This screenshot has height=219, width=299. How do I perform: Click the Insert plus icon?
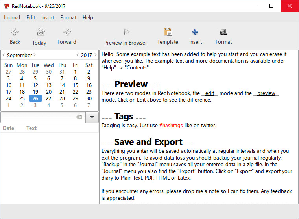195,32
